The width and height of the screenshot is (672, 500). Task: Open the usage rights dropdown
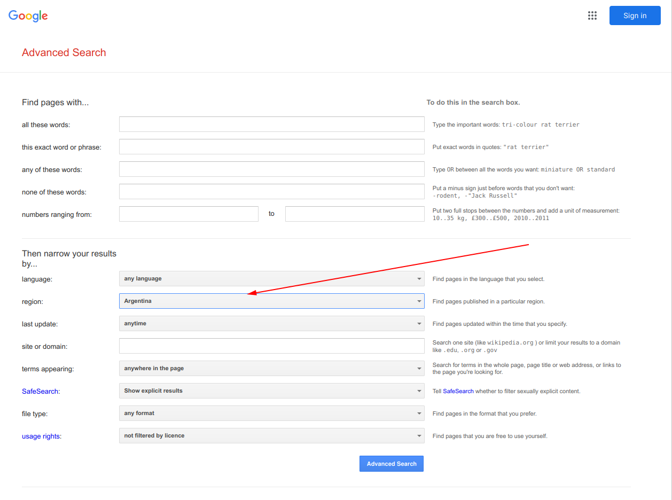coord(272,436)
